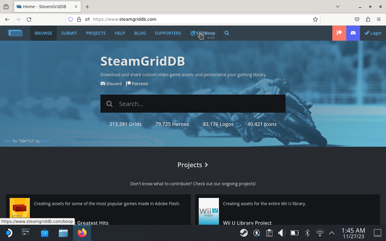386x241 pixels.
Task: Open the Steam tray icon
Action: pyautogui.click(x=244, y=233)
